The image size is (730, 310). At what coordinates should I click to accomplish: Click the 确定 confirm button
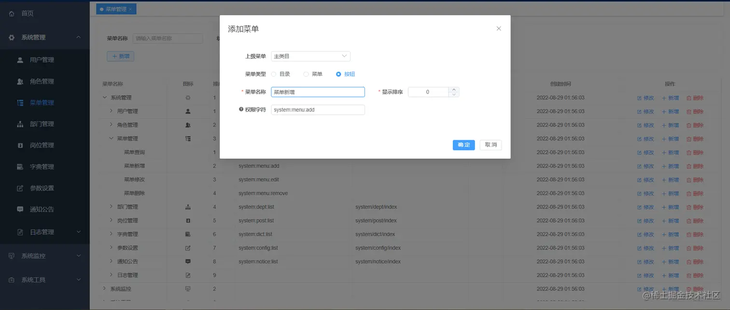pos(464,145)
